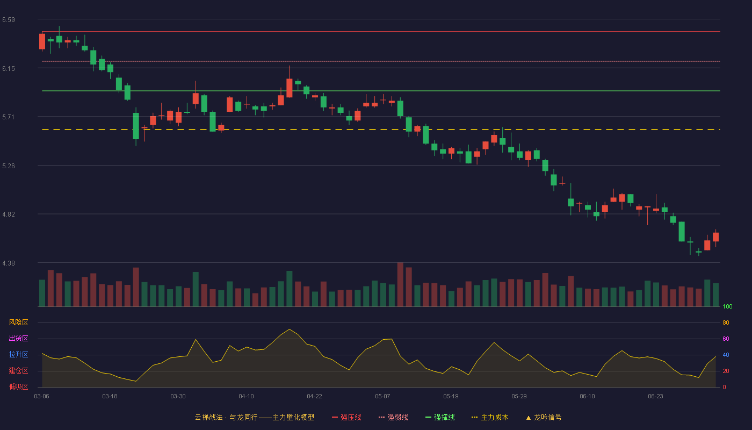Pick the 05-19 date label

click(x=451, y=396)
